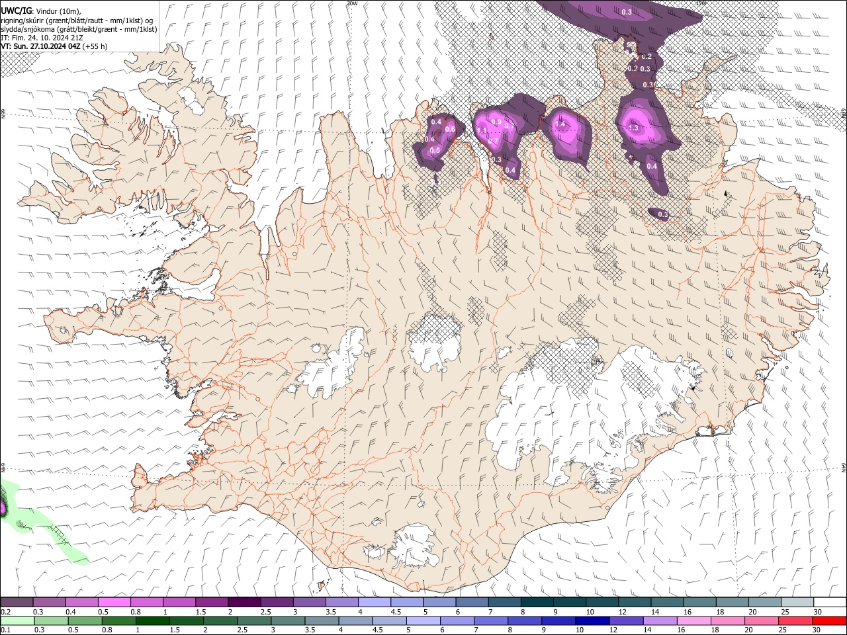Image resolution: width=847 pixels, height=635 pixels.
Task: Select lower violet swatch between 12 and 14
Action: [x=626, y=620]
